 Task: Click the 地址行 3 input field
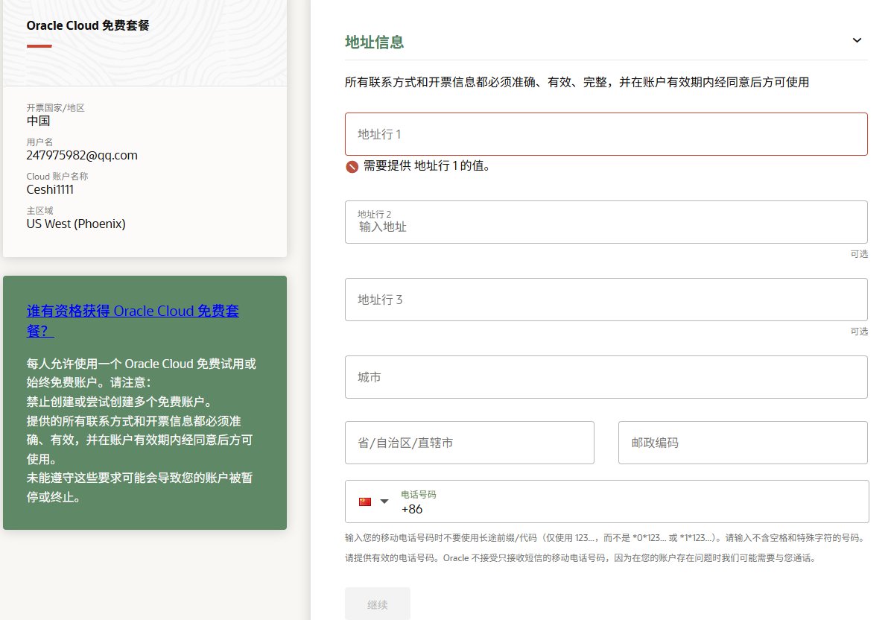click(606, 300)
